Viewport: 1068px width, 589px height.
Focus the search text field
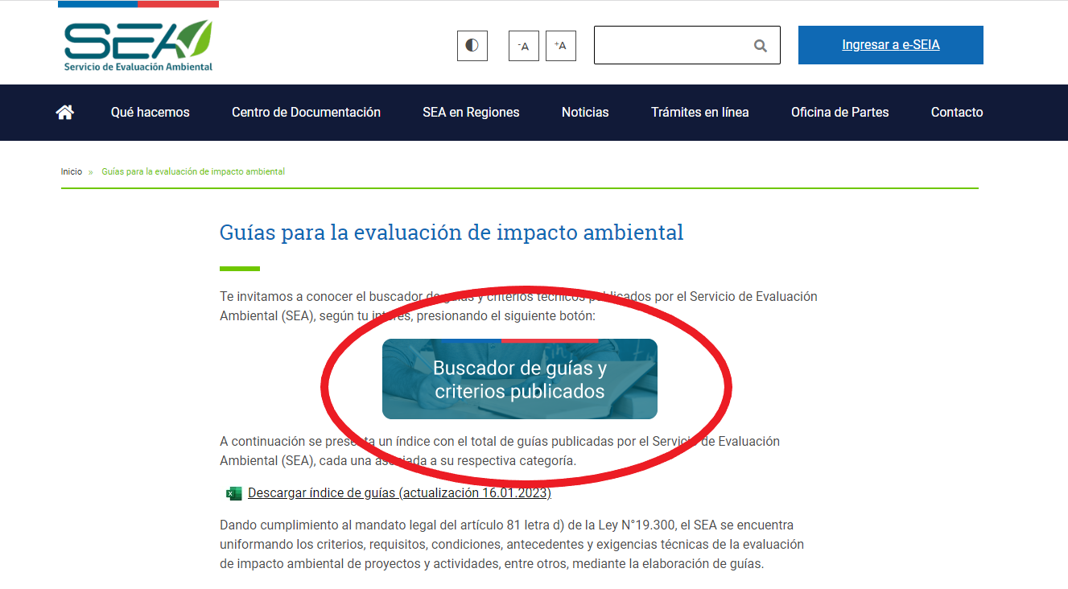[672, 46]
